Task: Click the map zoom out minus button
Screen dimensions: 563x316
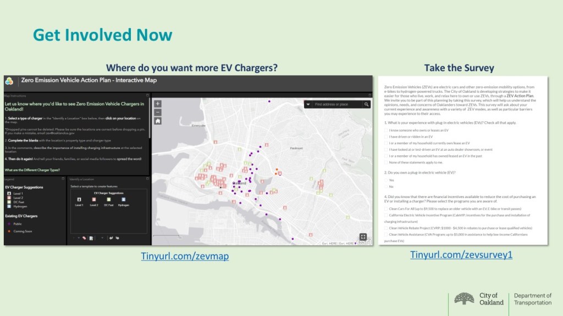Action: pos(158,112)
